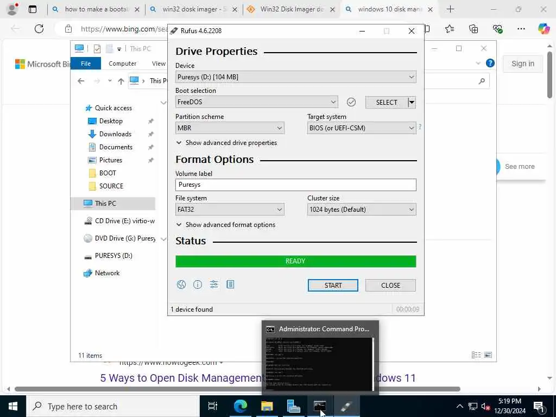556x417 pixels.
Task: Open the Target system dropdown
Action: [x=362, y=128]
